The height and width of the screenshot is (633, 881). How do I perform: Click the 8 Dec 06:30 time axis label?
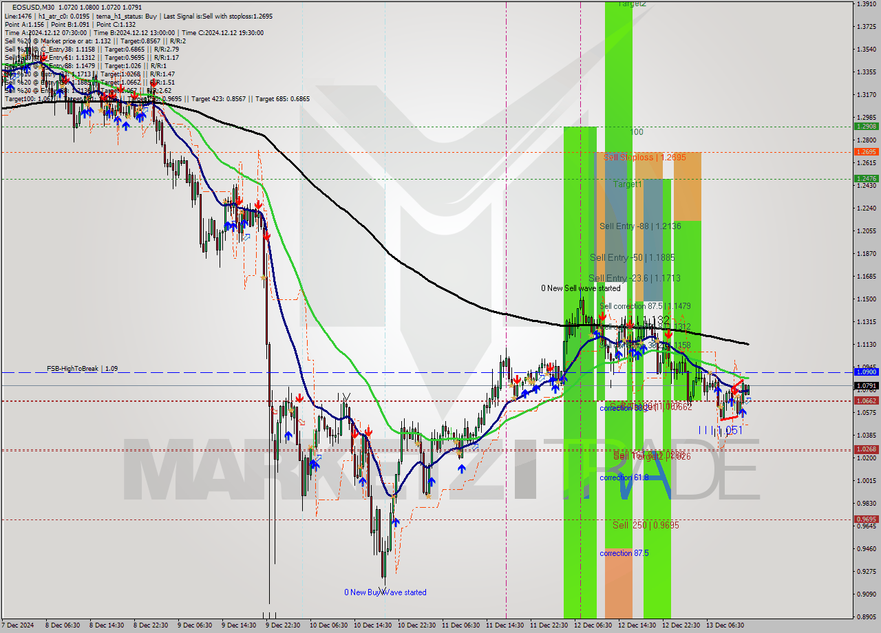tap(61, 625)
